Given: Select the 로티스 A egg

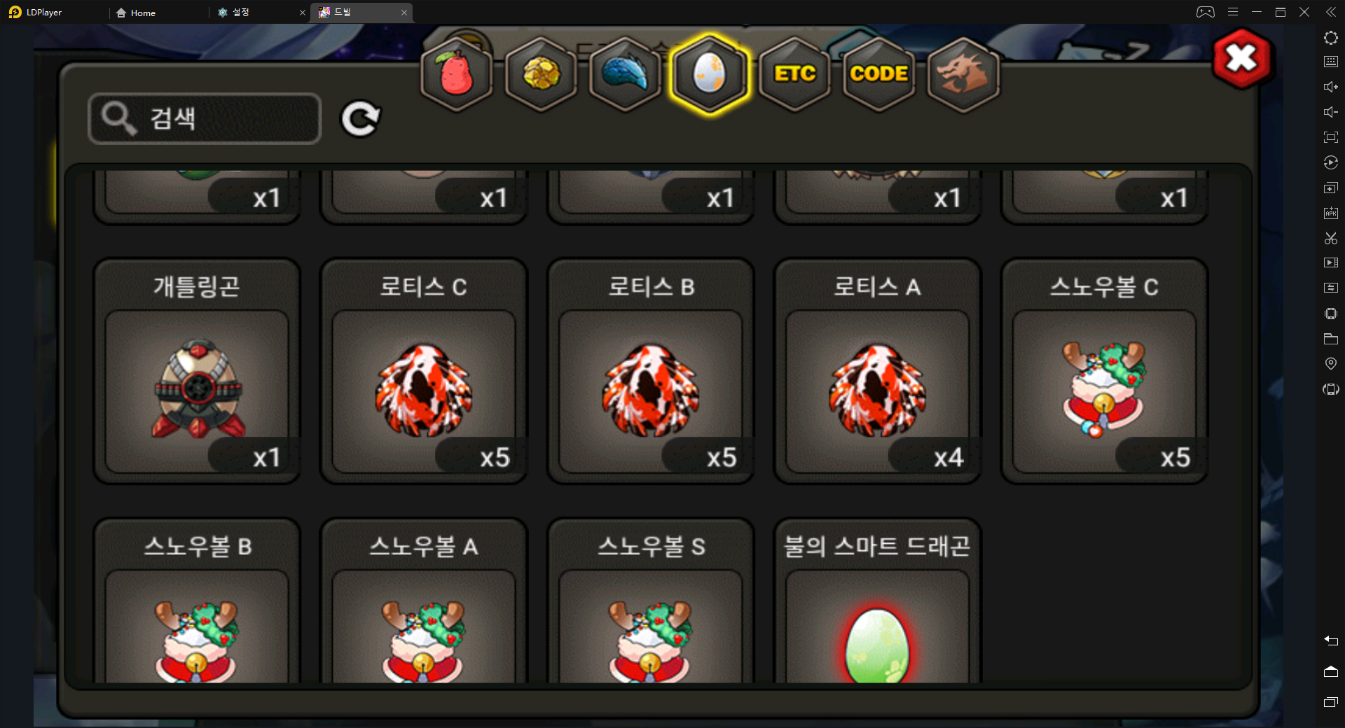Looking at the screenshot, I should click(x=878, y=371).
